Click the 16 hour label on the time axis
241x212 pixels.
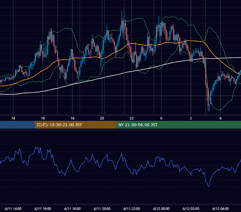click(x=43, y=118)
